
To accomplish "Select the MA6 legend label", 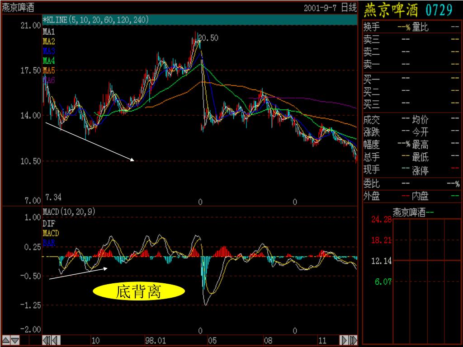I will [49, 80].
